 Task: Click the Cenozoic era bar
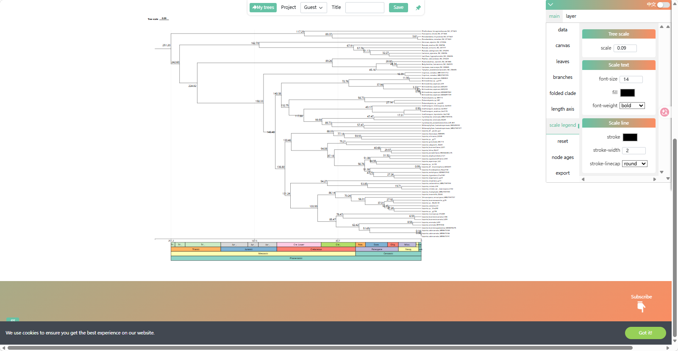(388, 253)
